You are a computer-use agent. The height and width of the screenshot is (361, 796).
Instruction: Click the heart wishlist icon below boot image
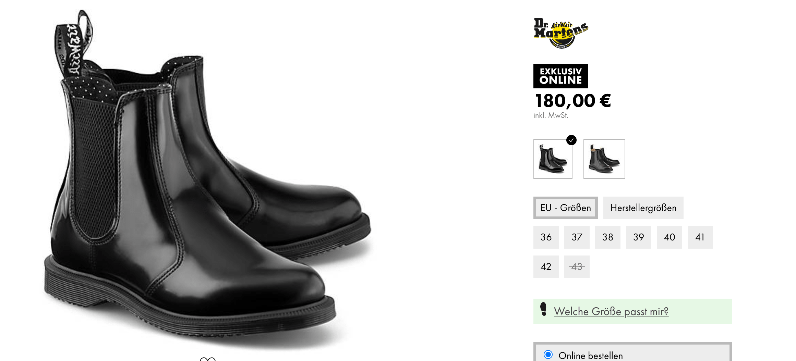(x=208, y=359)
